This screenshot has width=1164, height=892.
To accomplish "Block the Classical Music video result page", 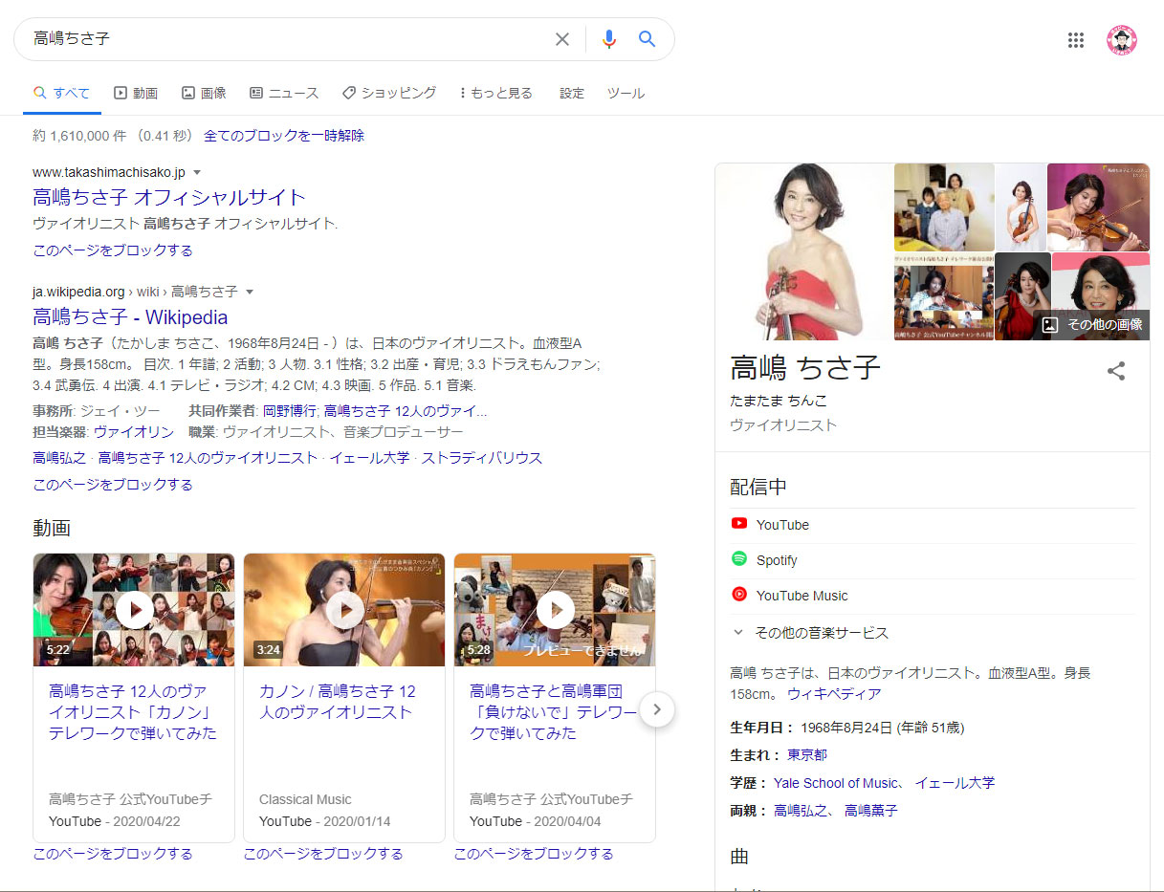I will (x=323, y=854).
